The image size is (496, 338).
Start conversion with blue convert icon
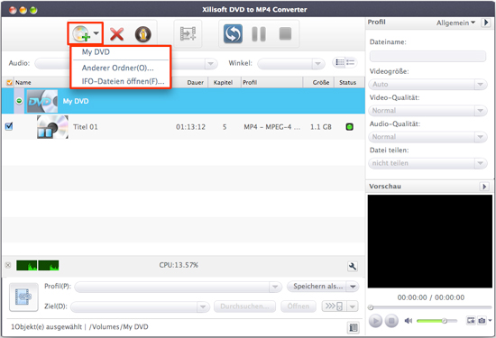coord(233,34)
